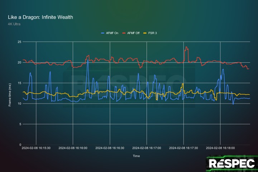Viewport: 258px width, 172px height.
Task: Select the 4K Ultra subtitle text
Action: pyautogui.click(x=15, y=24)
